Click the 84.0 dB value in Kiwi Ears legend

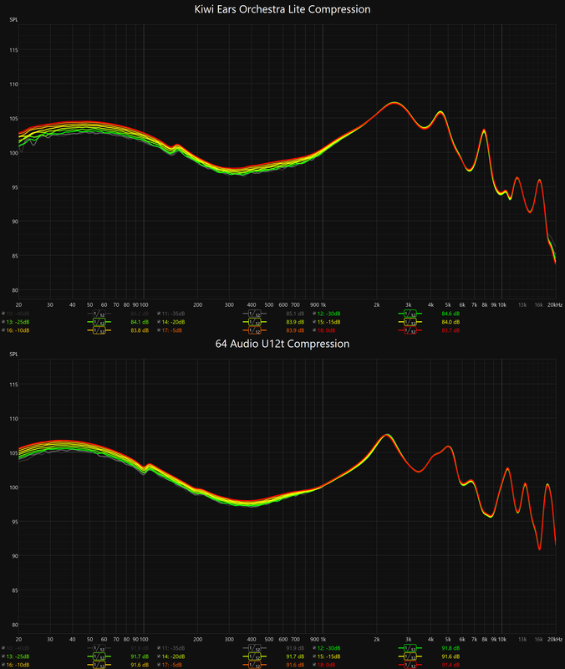pos(450,322)
